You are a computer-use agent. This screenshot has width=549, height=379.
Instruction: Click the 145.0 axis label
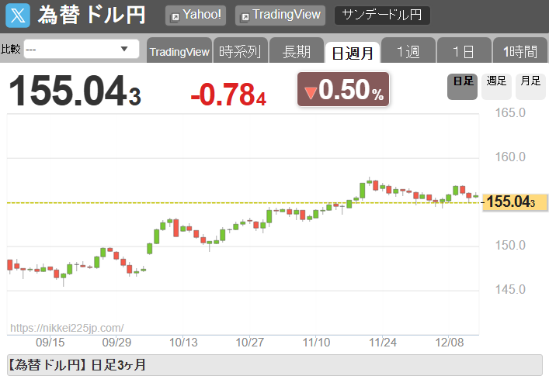click(x=510, y=289)
